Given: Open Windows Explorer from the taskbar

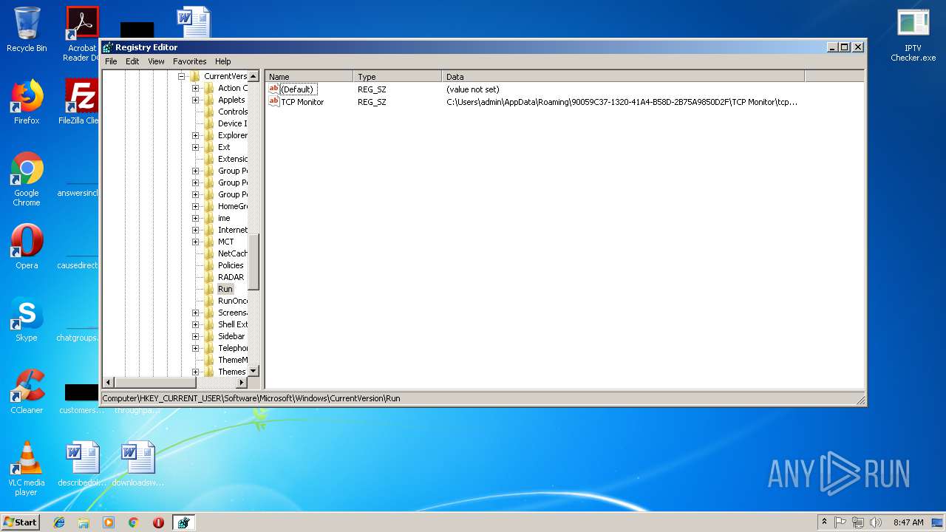Looking at the screenshot, I should [84, 522].
